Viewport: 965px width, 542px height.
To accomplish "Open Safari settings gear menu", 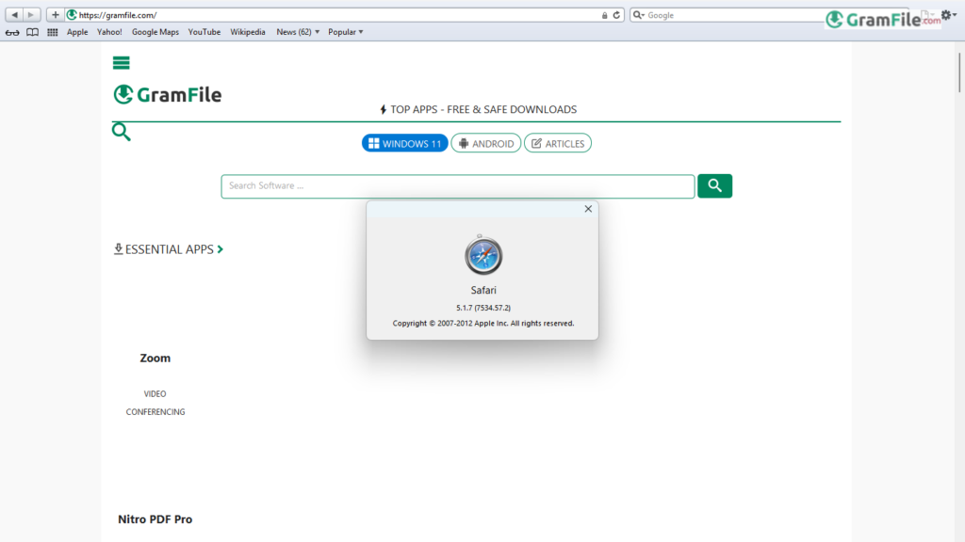I will (x=948, y=15).
